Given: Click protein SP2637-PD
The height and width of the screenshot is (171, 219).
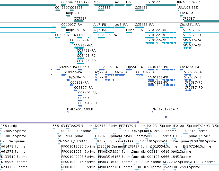Looking at the screenshot, I should click(x=194, y=88).
